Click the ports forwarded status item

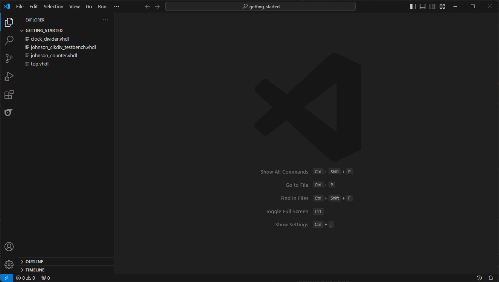pyautogui.click(x=46, y=278)
